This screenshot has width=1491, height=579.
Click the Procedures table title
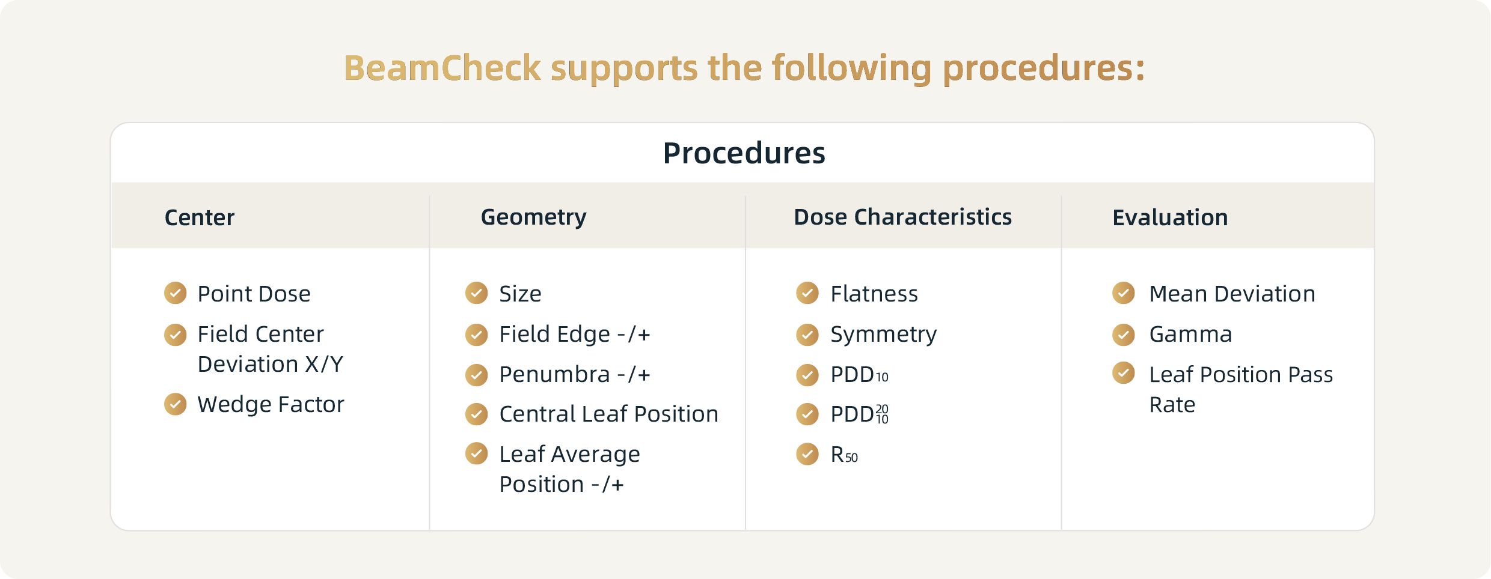coord(744,153)
